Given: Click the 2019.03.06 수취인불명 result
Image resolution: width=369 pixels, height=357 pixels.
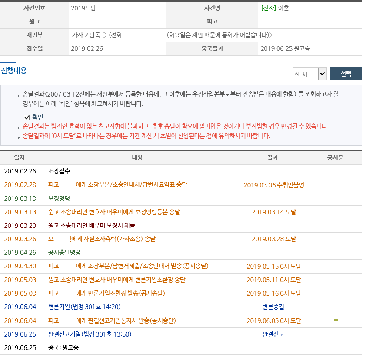Looking at the screenshot, I should [273, 185].
